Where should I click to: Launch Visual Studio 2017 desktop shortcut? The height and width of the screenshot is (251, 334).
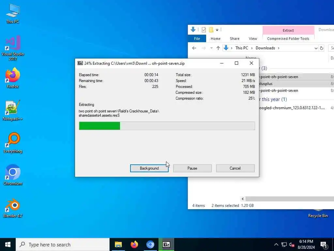click(x=13, y=48)
